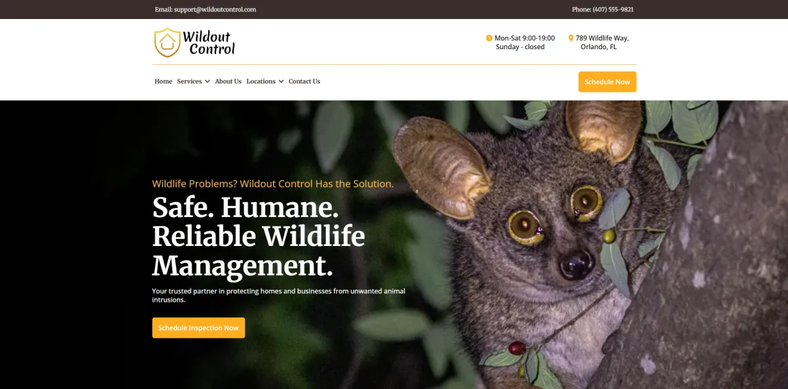The width and height of the screenshot is (788, 389).
Task: Open the About Us menu item
Action: click(228, 81)
